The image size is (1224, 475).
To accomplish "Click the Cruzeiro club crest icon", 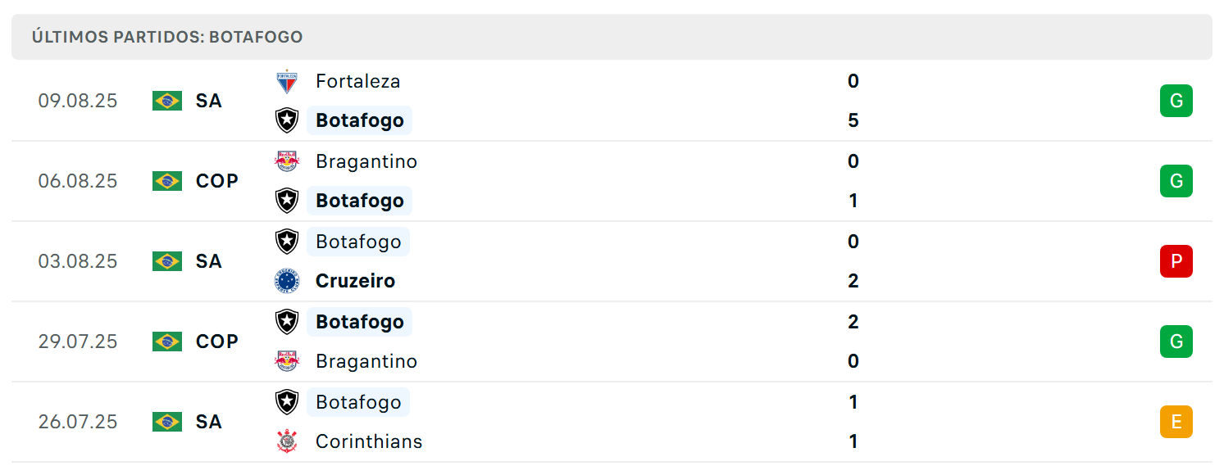I will coord(287,281).
